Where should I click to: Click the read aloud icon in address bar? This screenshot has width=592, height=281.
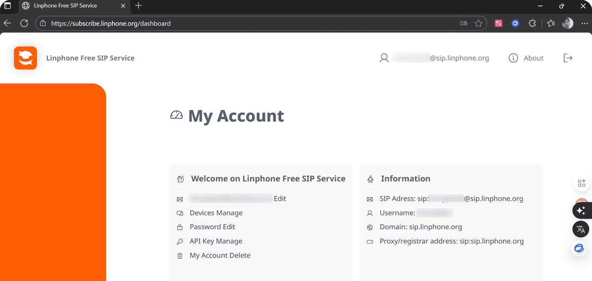click(x=463, y=23)
